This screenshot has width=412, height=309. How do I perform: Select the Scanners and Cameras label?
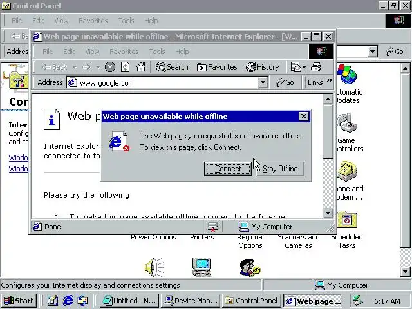pos(299,241)
